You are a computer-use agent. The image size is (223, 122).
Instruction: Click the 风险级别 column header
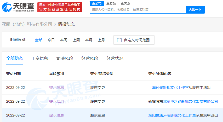click(56, 74)
